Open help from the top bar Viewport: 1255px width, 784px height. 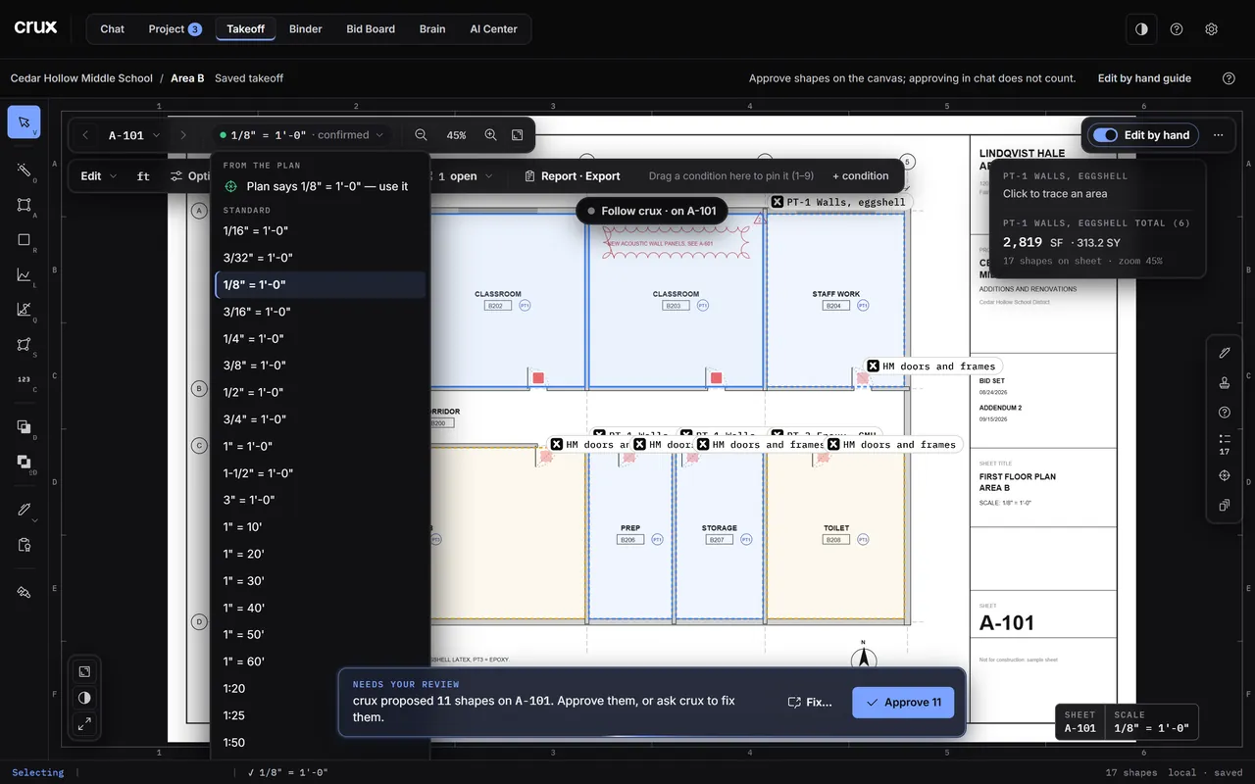point(1177,29)
